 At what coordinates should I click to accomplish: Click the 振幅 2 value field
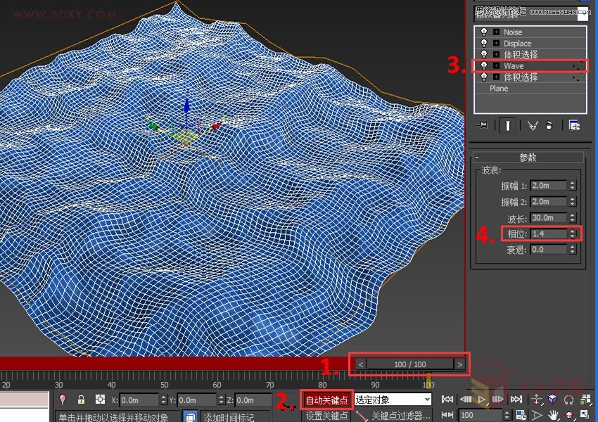tap(549, 202)
